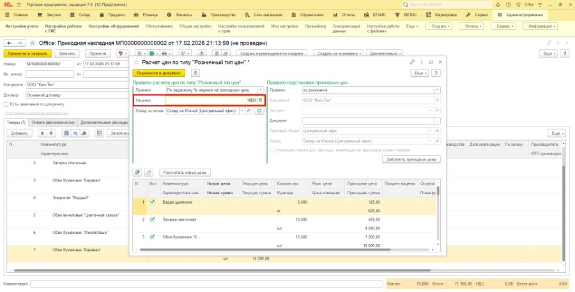Open the notifications bell in title bar
Viewport: 575px width, 292px height.
[x=498, y=4]
